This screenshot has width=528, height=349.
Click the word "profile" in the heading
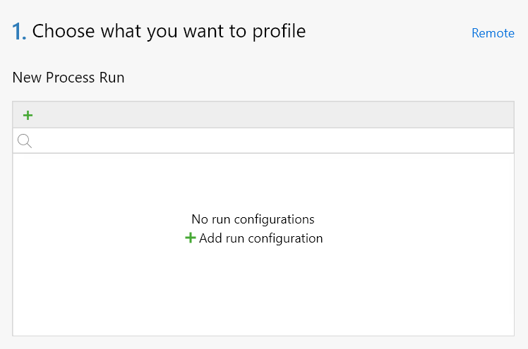[x=279, y=31]
